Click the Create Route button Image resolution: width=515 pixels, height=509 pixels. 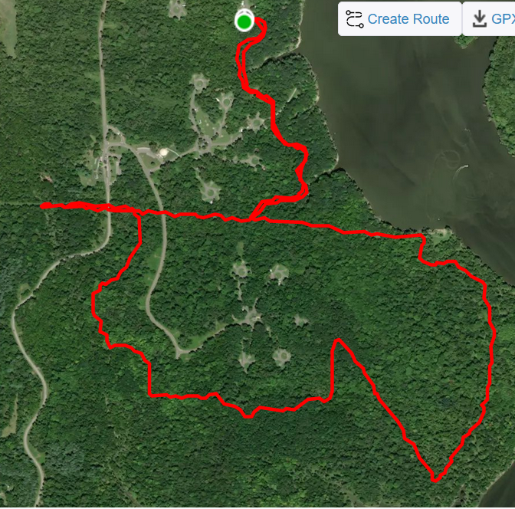400,18
